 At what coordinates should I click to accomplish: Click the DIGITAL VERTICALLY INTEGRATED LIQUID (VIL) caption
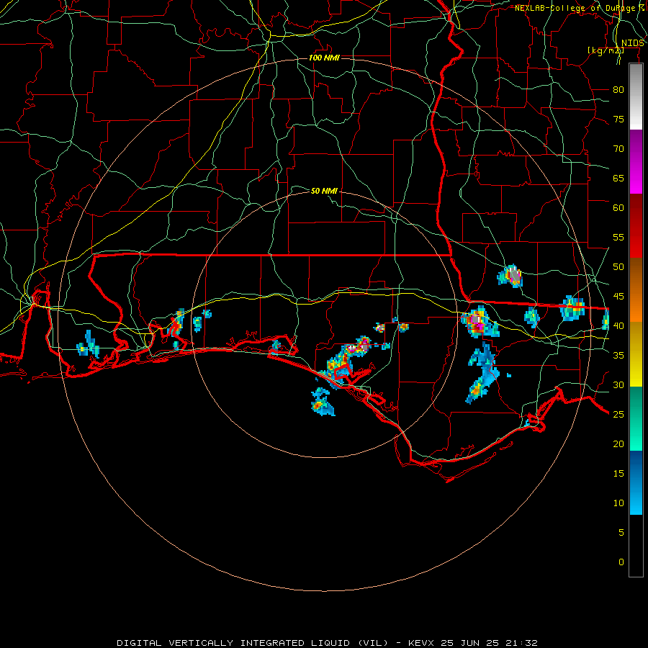[253, 643]
